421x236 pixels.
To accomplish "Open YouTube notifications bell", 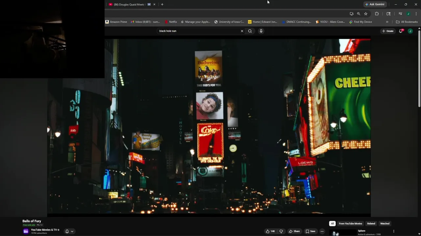I will (401, 31).
